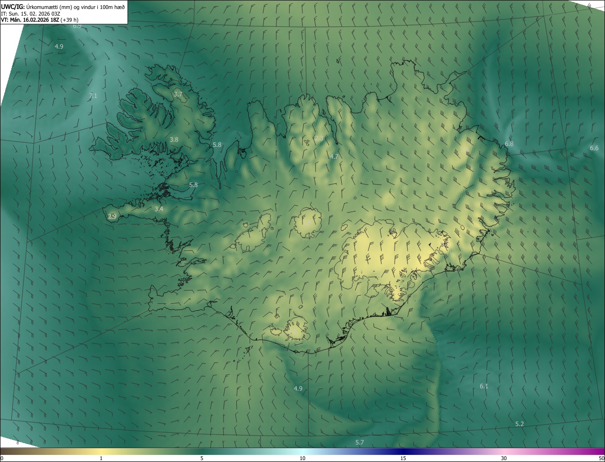
Task: Click the color scale tick labeled 30
Action: coord(504,458)
